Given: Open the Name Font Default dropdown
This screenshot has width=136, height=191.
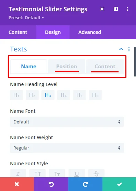Looking at the screenshot, I should coord(67,122).
